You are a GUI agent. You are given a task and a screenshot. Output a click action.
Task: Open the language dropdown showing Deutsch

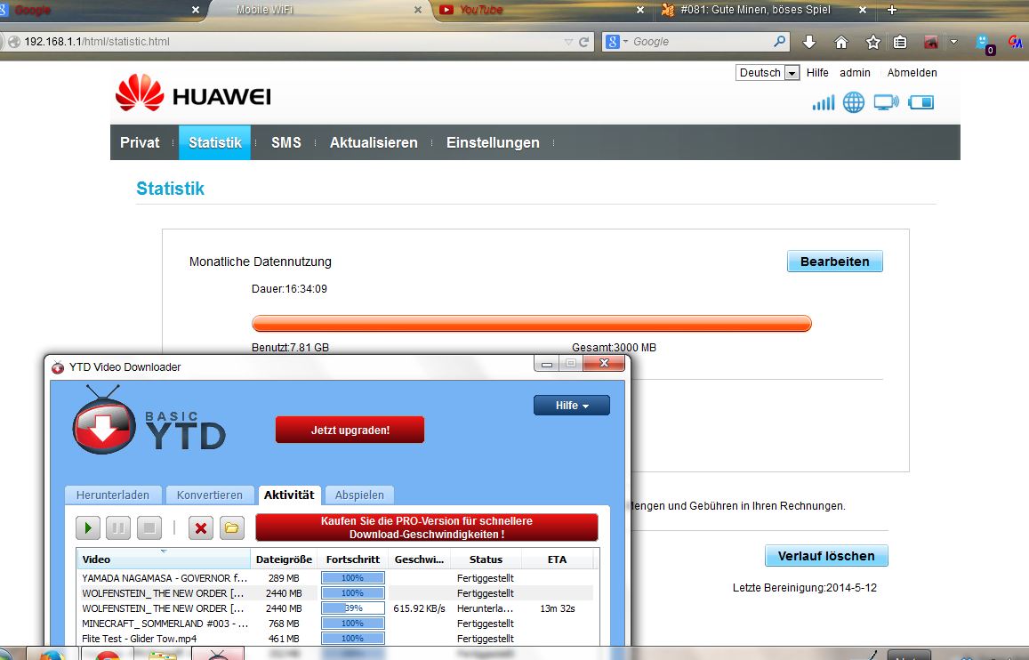(768, 73)
